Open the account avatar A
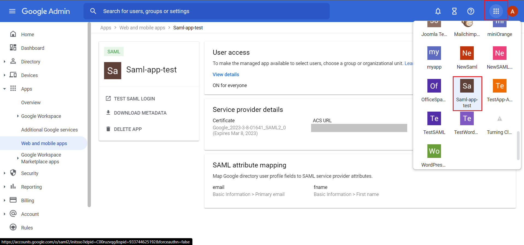Screen dimensions: 524x245 513,11
